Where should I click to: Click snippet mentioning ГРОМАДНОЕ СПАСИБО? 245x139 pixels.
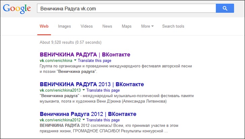[109, 128]
